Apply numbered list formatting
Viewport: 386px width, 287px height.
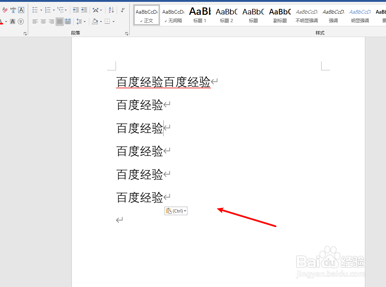click(x=48, y=10)
